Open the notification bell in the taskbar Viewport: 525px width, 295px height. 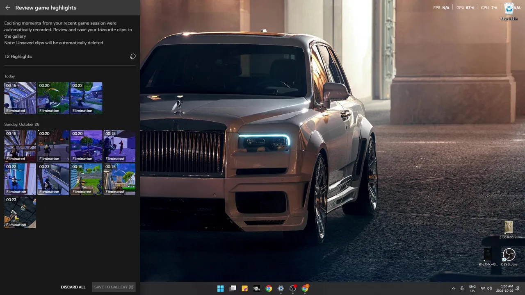pos(518,288)
